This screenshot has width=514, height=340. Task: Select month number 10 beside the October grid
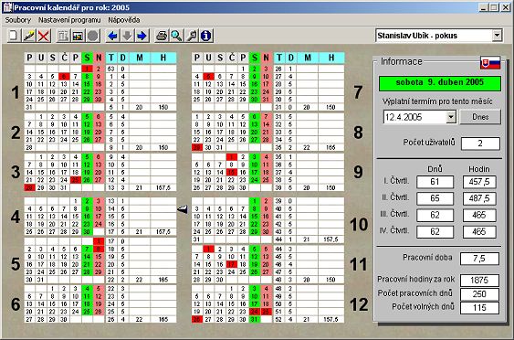[359, 225]
